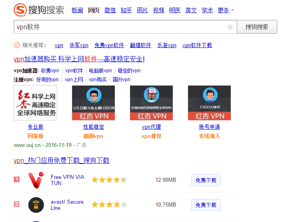Open the 新闻 tab

[x=77, y=10]
